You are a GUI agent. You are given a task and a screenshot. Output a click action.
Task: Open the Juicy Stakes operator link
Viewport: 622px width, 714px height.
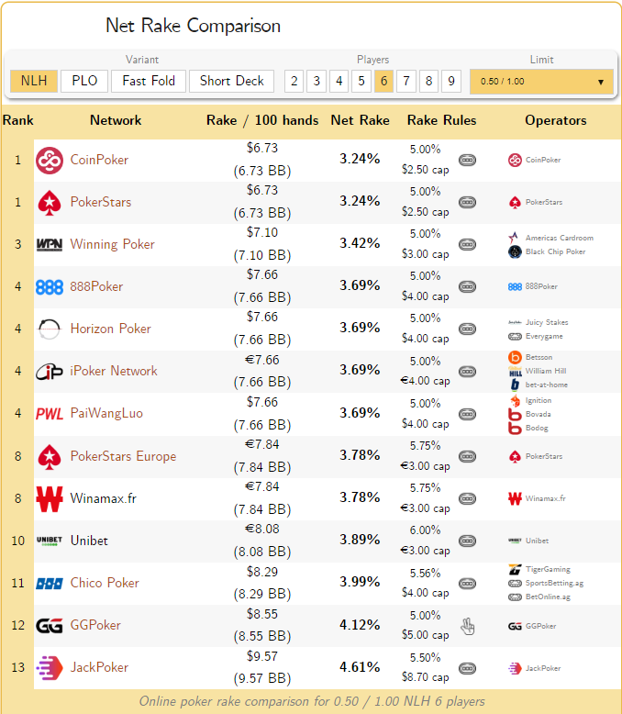point(547,322)
